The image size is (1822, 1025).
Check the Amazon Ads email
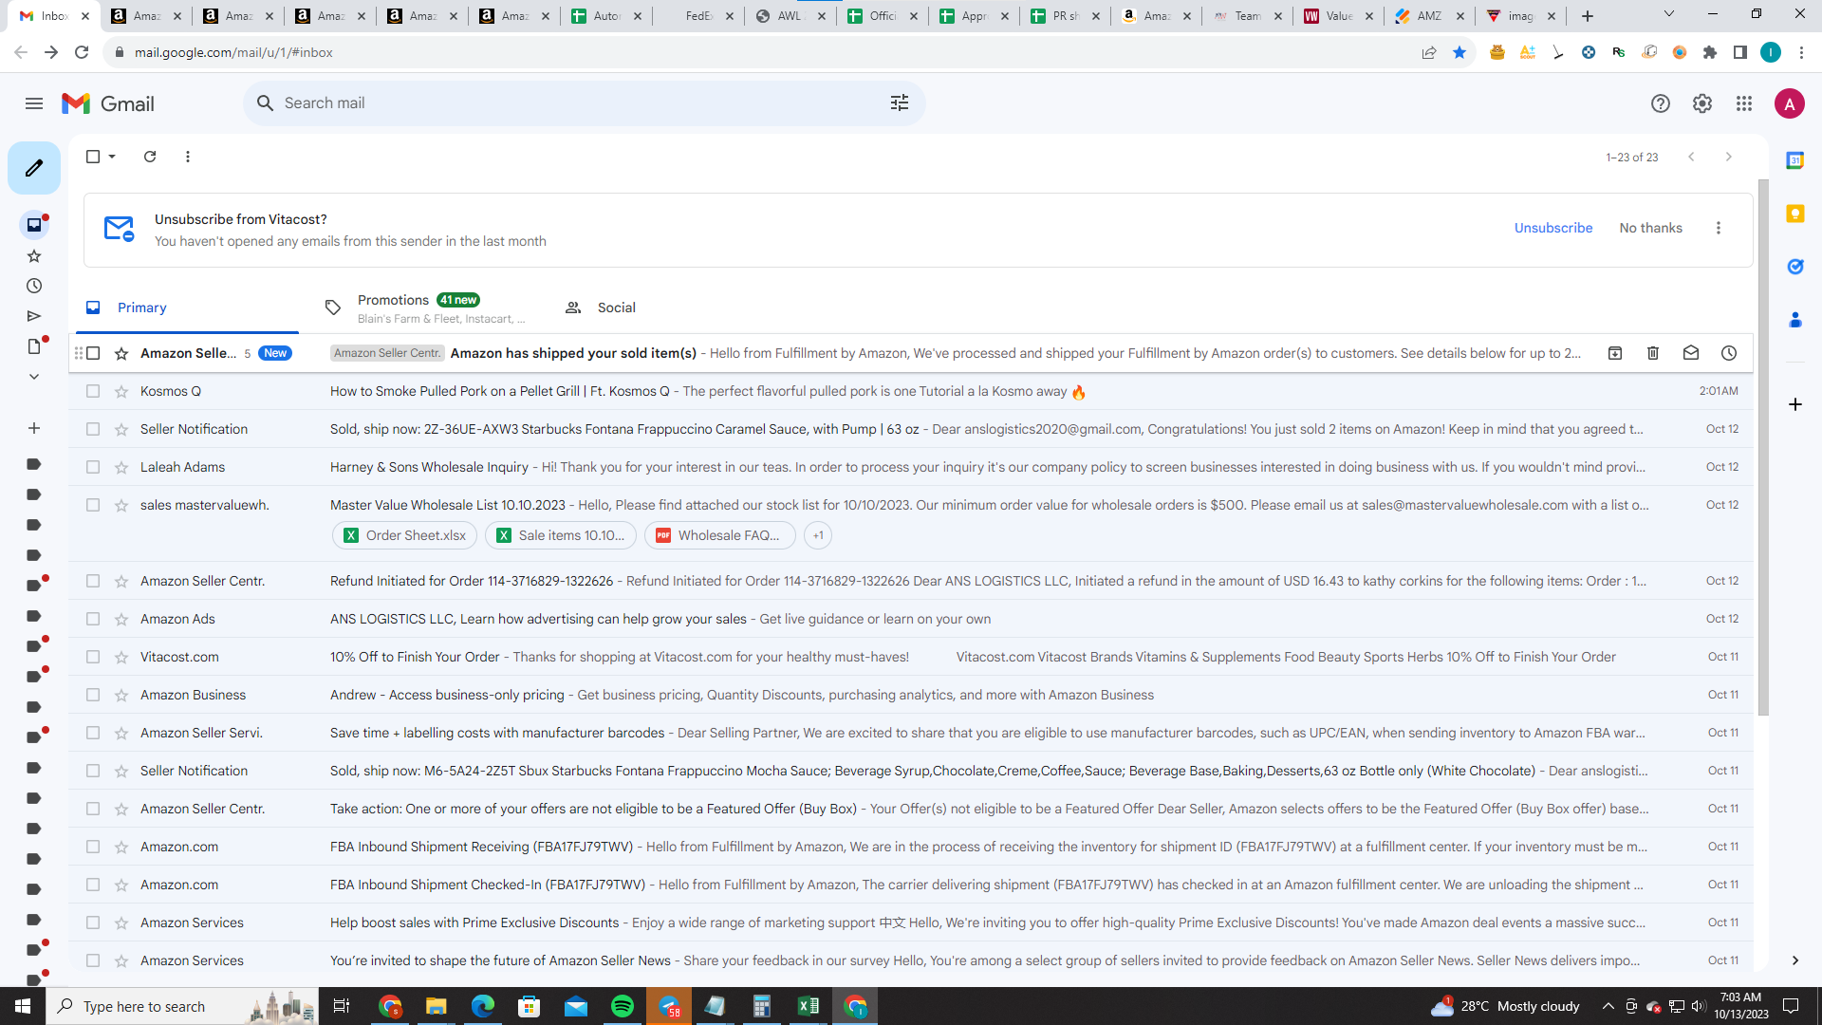pyautogui.click(x=93, y=619)
